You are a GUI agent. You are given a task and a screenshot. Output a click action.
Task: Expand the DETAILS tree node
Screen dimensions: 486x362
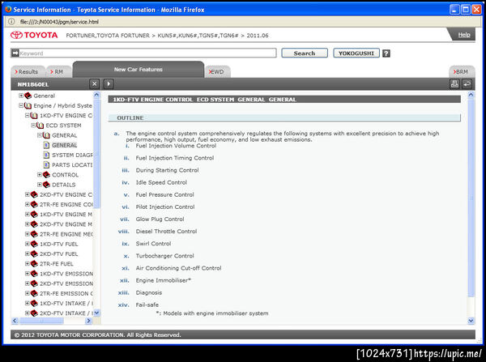(x=40, y=185)
